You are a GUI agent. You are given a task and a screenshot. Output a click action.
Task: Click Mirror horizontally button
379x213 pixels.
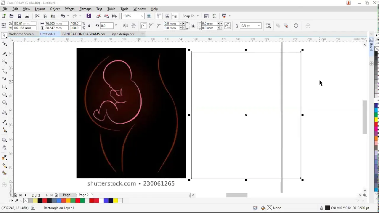[x=126, y=26]
